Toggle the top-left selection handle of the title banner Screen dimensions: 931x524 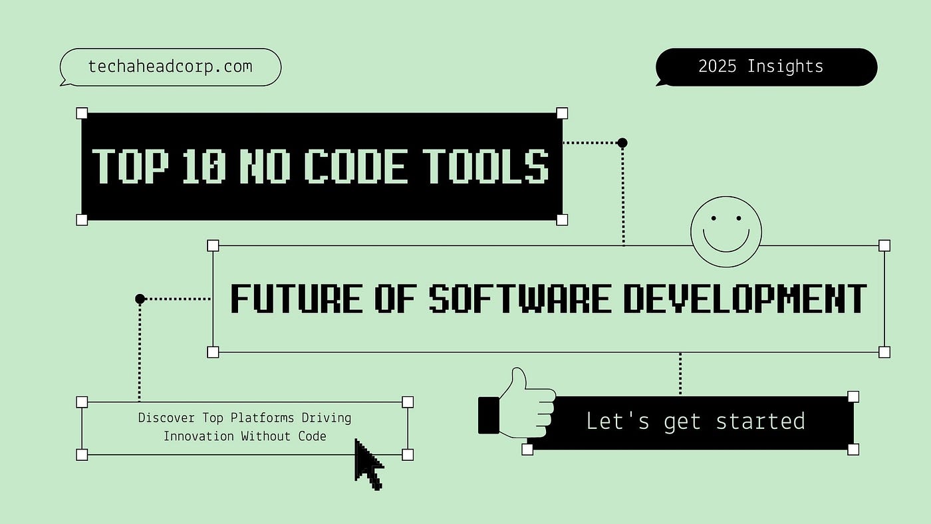point(82,112)
